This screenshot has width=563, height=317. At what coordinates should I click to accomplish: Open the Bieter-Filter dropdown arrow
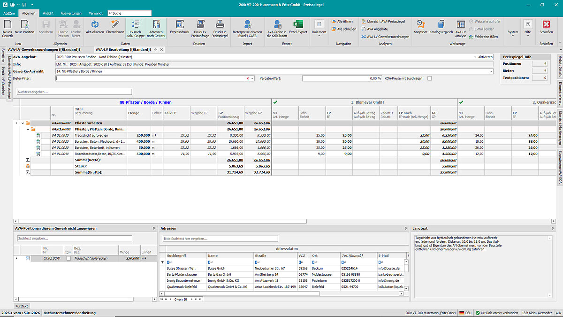252,79
